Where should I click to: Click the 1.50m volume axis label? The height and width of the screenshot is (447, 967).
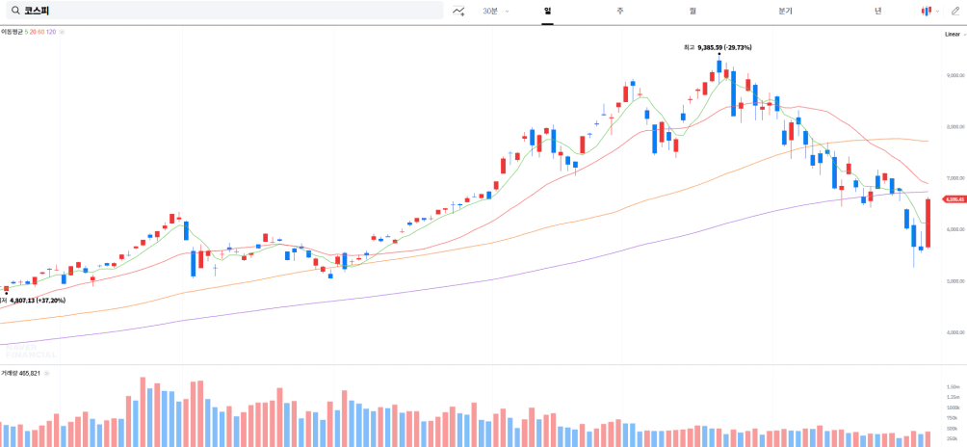(x=952, y=386)
